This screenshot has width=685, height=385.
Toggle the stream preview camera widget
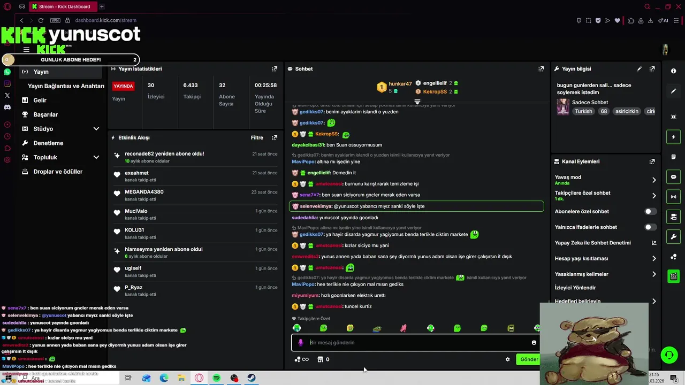674,217
